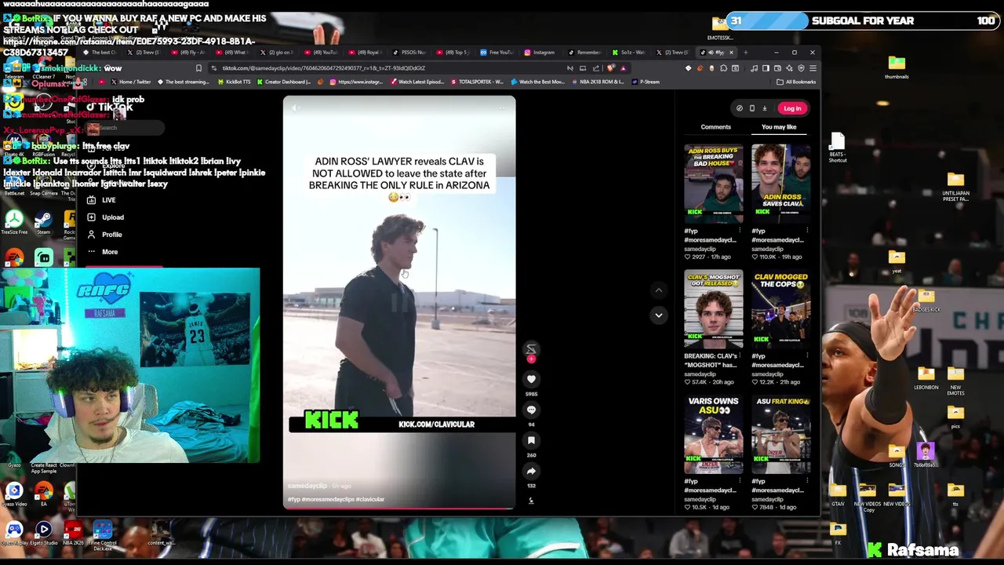
Task: Share the video using the arrow icon
Action: pos(531,471)
